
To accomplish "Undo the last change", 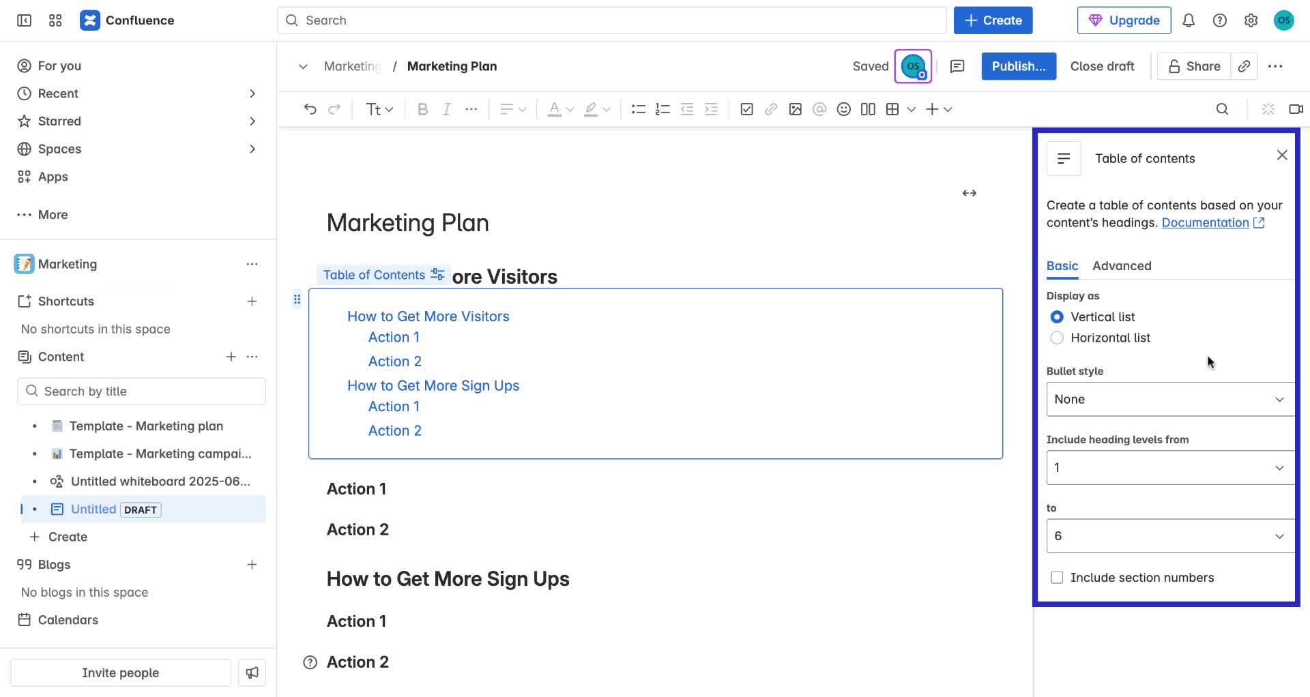I will tap(310, 109).
